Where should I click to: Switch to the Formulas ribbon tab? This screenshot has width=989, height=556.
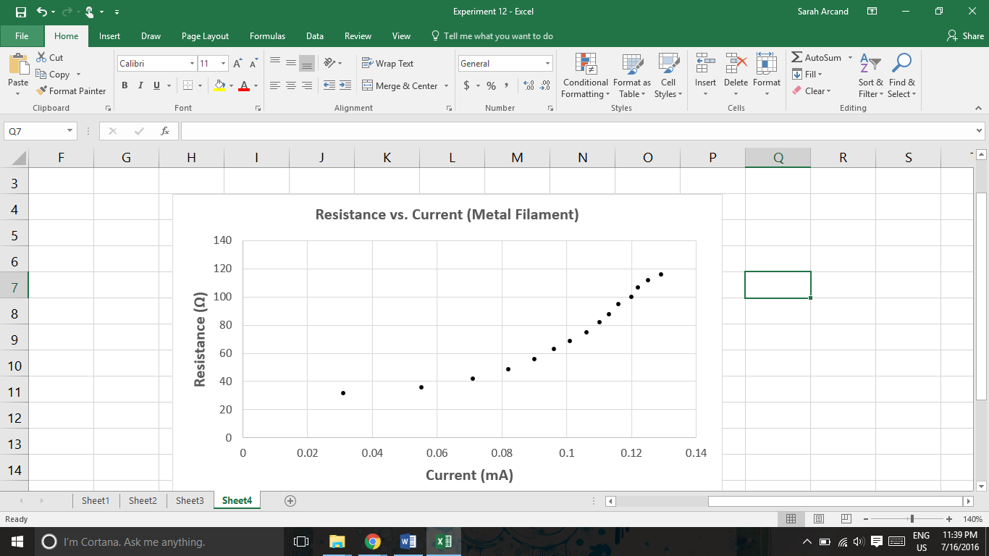point(267,35)
